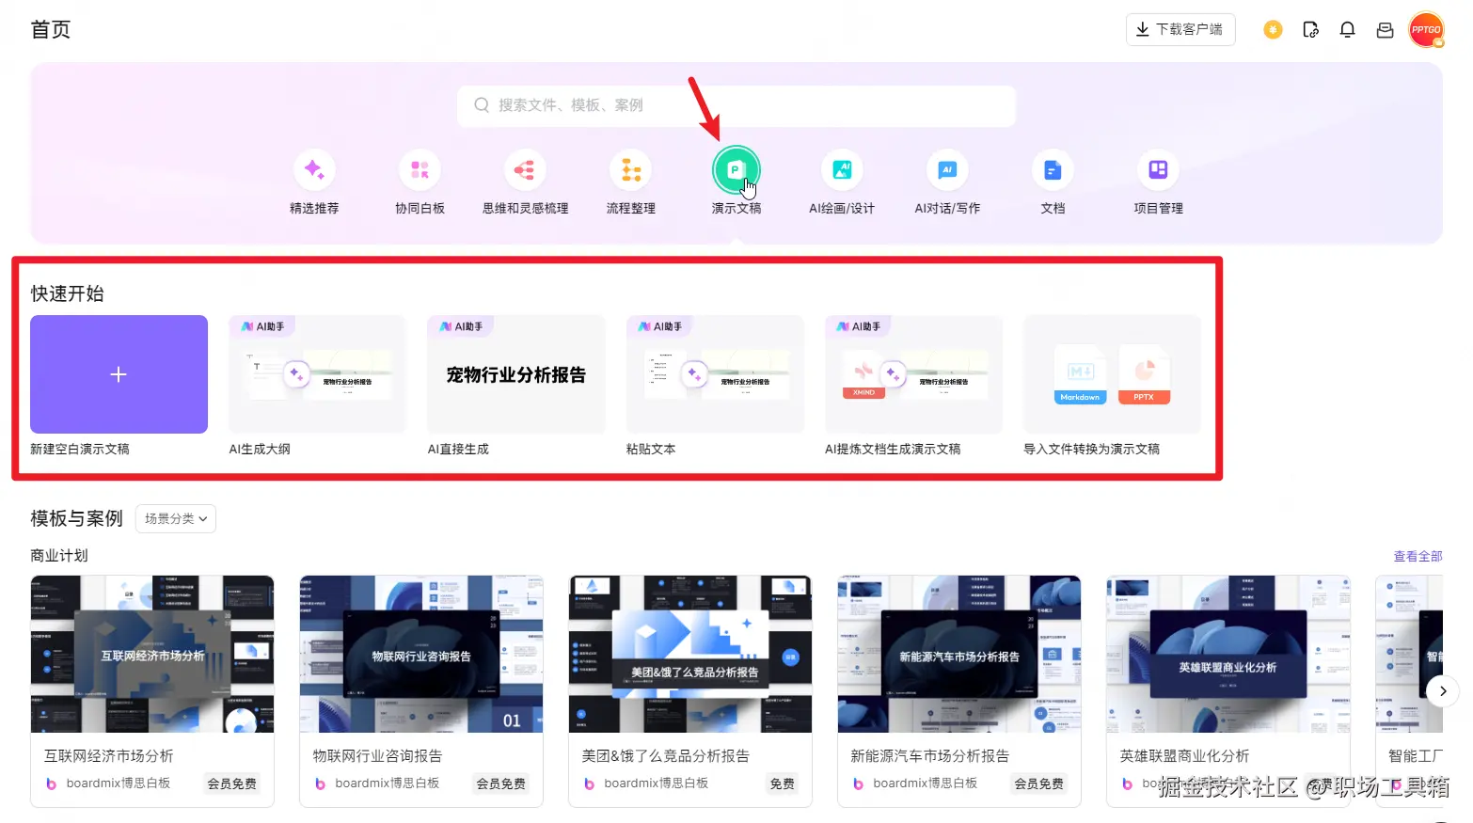Open 查看全部 to view all templates
This screenshot has width=1473, height=823.
click(x=1418, y=555)
